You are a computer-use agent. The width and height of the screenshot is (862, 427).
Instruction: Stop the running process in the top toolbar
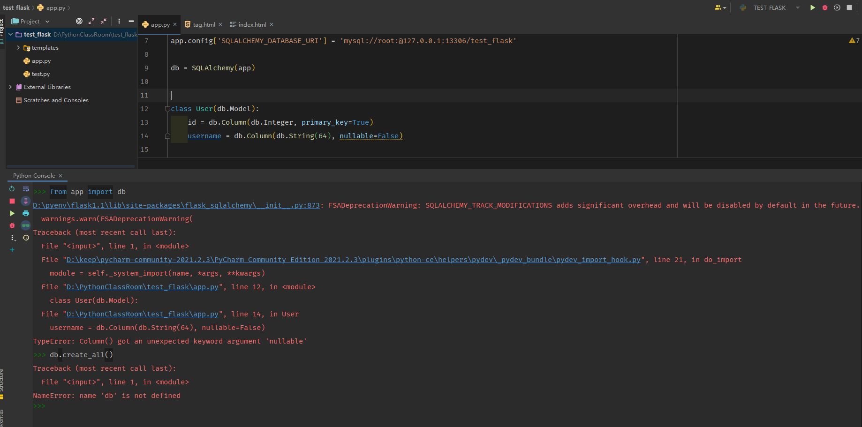pyautogui.click(x=849, y=7)
